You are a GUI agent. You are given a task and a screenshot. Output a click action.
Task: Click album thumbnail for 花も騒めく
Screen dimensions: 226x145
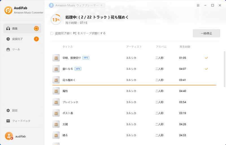[56, 80]
